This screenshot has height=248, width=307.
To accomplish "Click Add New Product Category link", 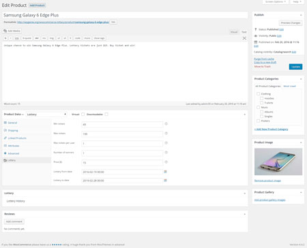I will [x=271, y=129].
